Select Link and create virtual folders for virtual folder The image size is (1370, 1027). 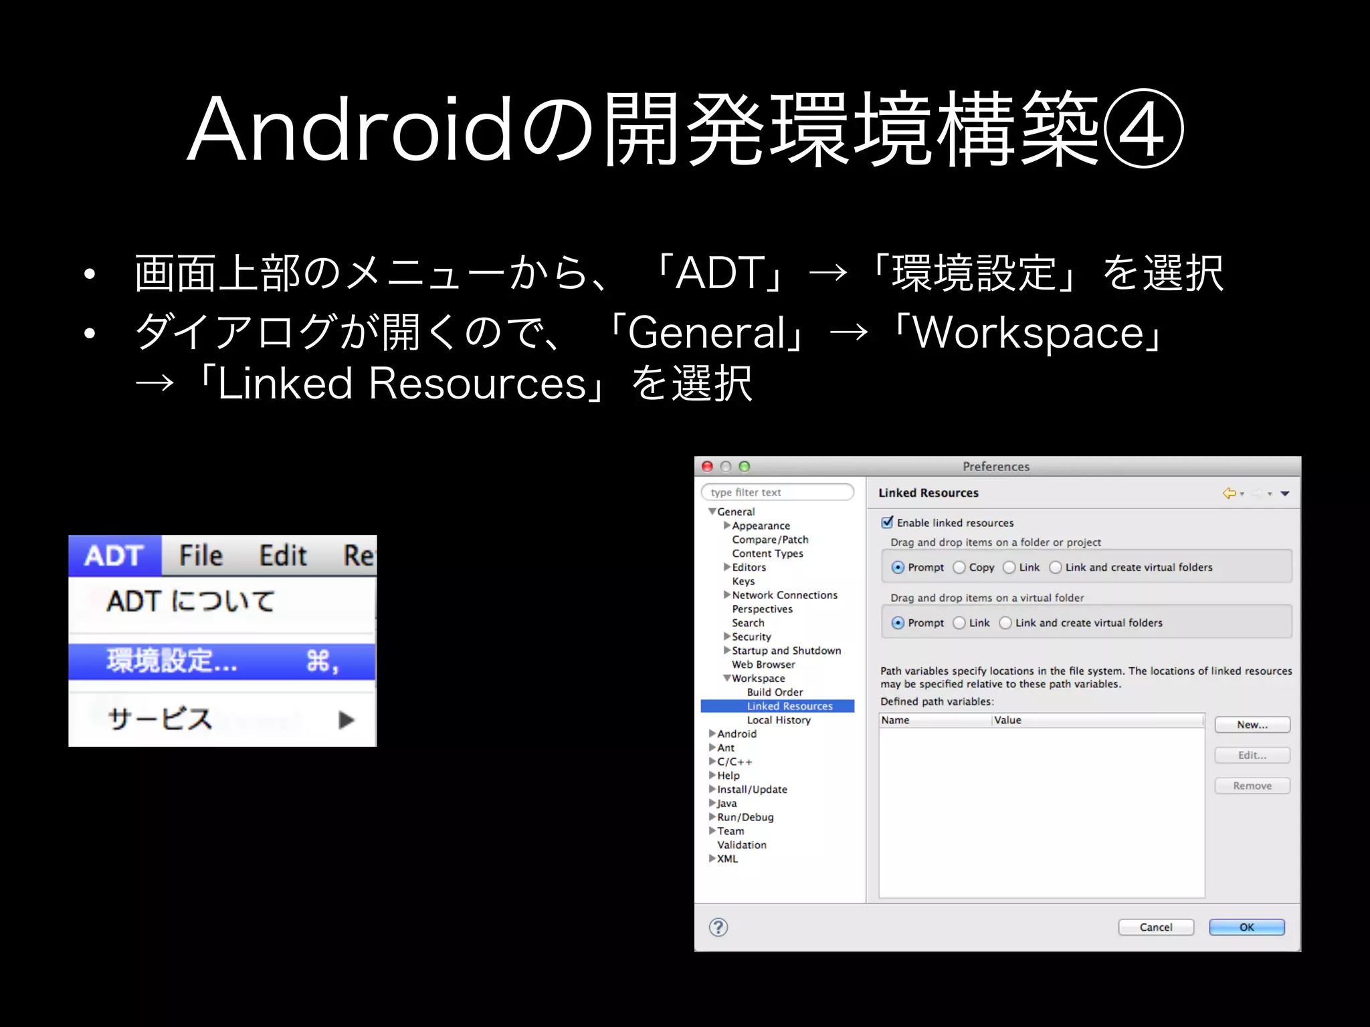coord(1005,622)
